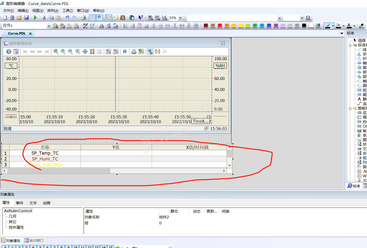
Task: Toggle the grid display button
Action: pyautogui.click(x=93, y=18)
